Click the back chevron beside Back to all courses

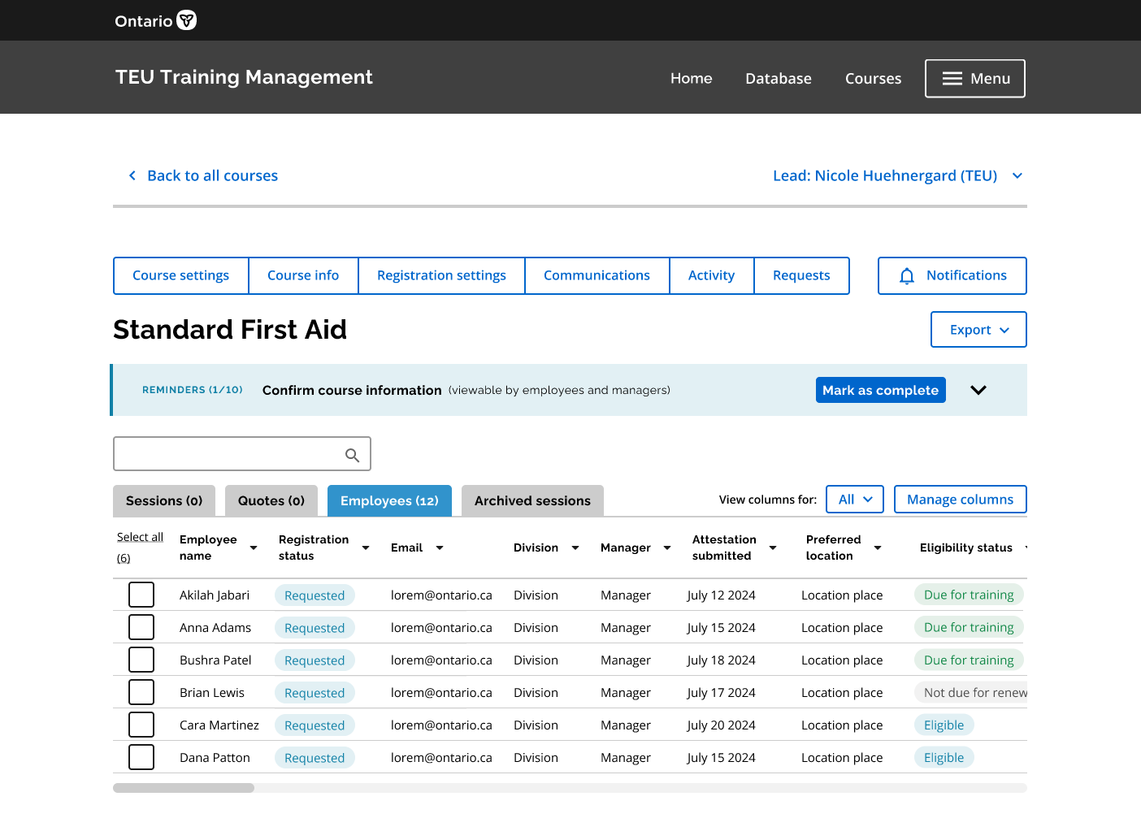click(x=132, y=175)
